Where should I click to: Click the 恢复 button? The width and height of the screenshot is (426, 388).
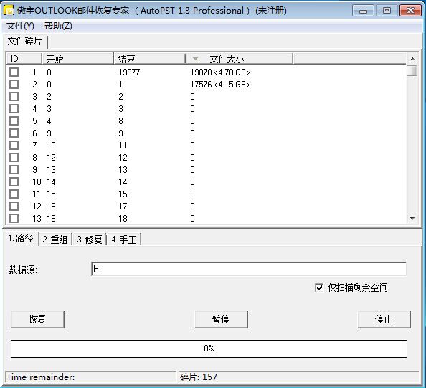pyautogui.click(x=37, y=319)
